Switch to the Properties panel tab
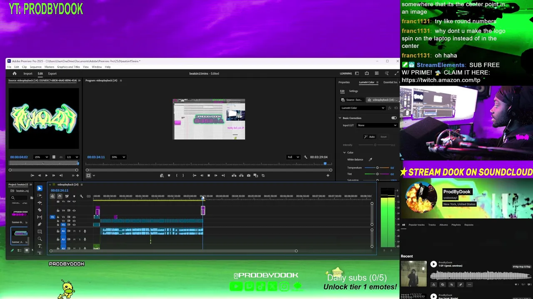The width and height of the screenshot is (533, 299). click(x=344, y=82)
